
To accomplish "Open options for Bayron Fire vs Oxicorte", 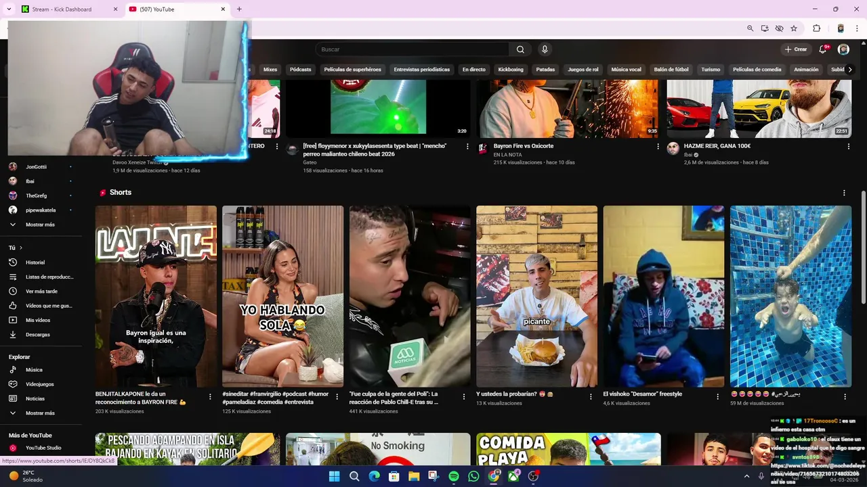I will (x=658, y=146).
